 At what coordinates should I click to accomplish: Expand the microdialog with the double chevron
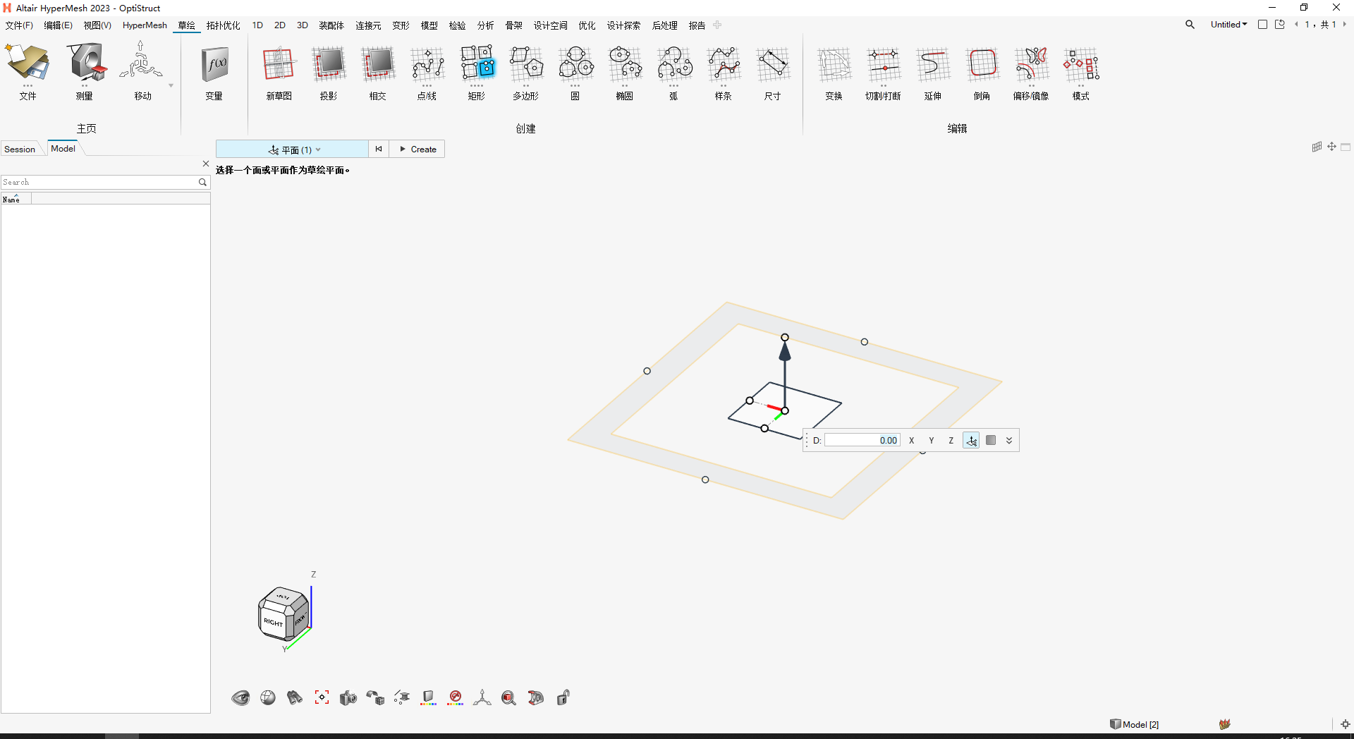[x=1009, y=440]
